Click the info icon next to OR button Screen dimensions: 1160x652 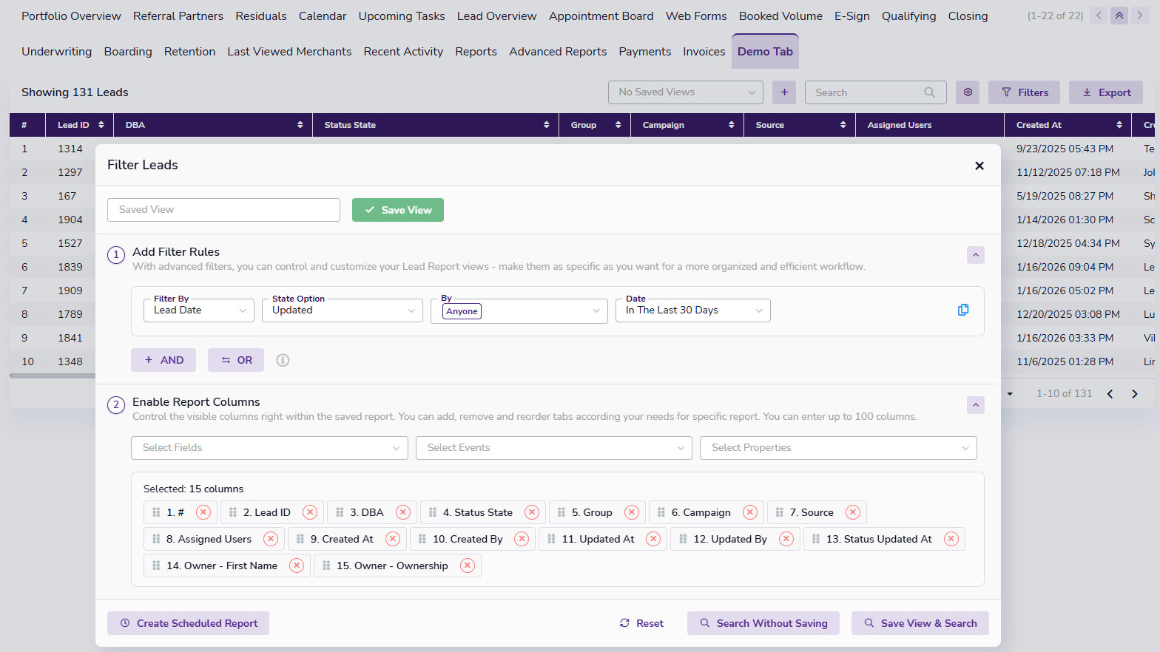(x=283, y=360)
